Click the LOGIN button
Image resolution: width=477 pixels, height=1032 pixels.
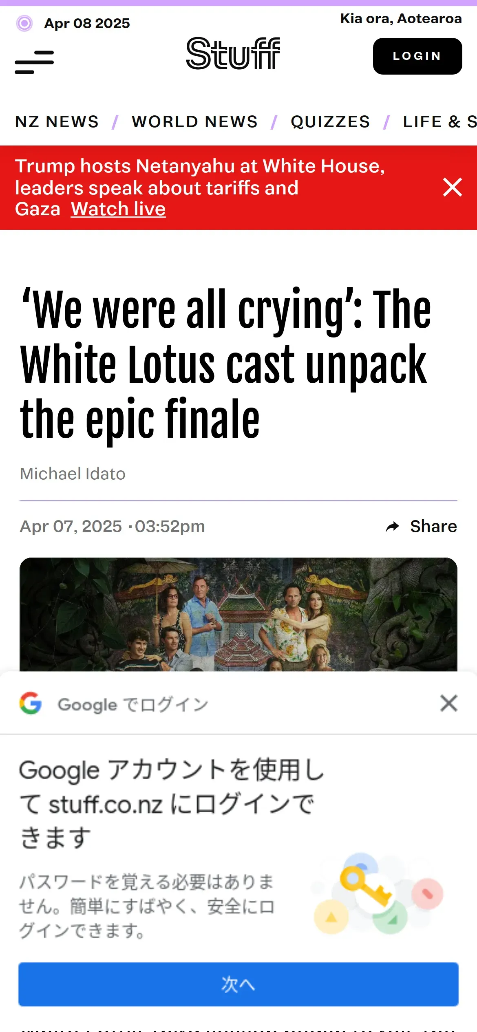point(417,56)
